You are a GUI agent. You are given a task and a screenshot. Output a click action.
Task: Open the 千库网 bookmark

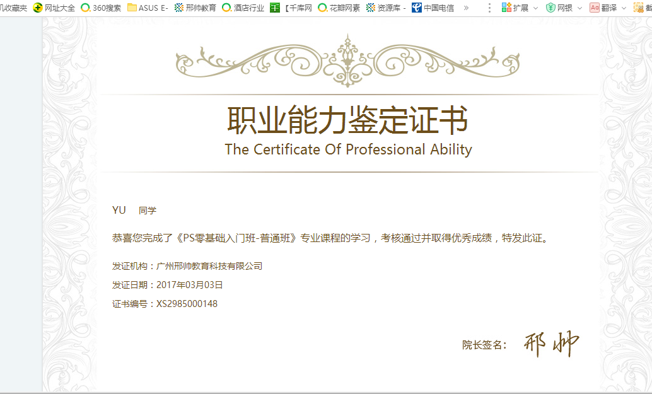pyautogui.click(x=291, y=8)
